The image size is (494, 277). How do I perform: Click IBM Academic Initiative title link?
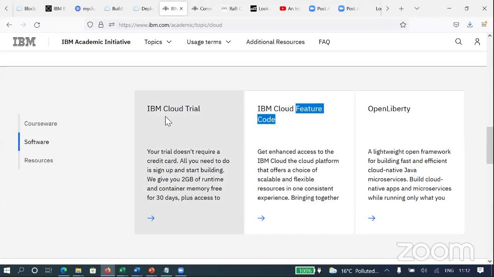coord(96,42)
